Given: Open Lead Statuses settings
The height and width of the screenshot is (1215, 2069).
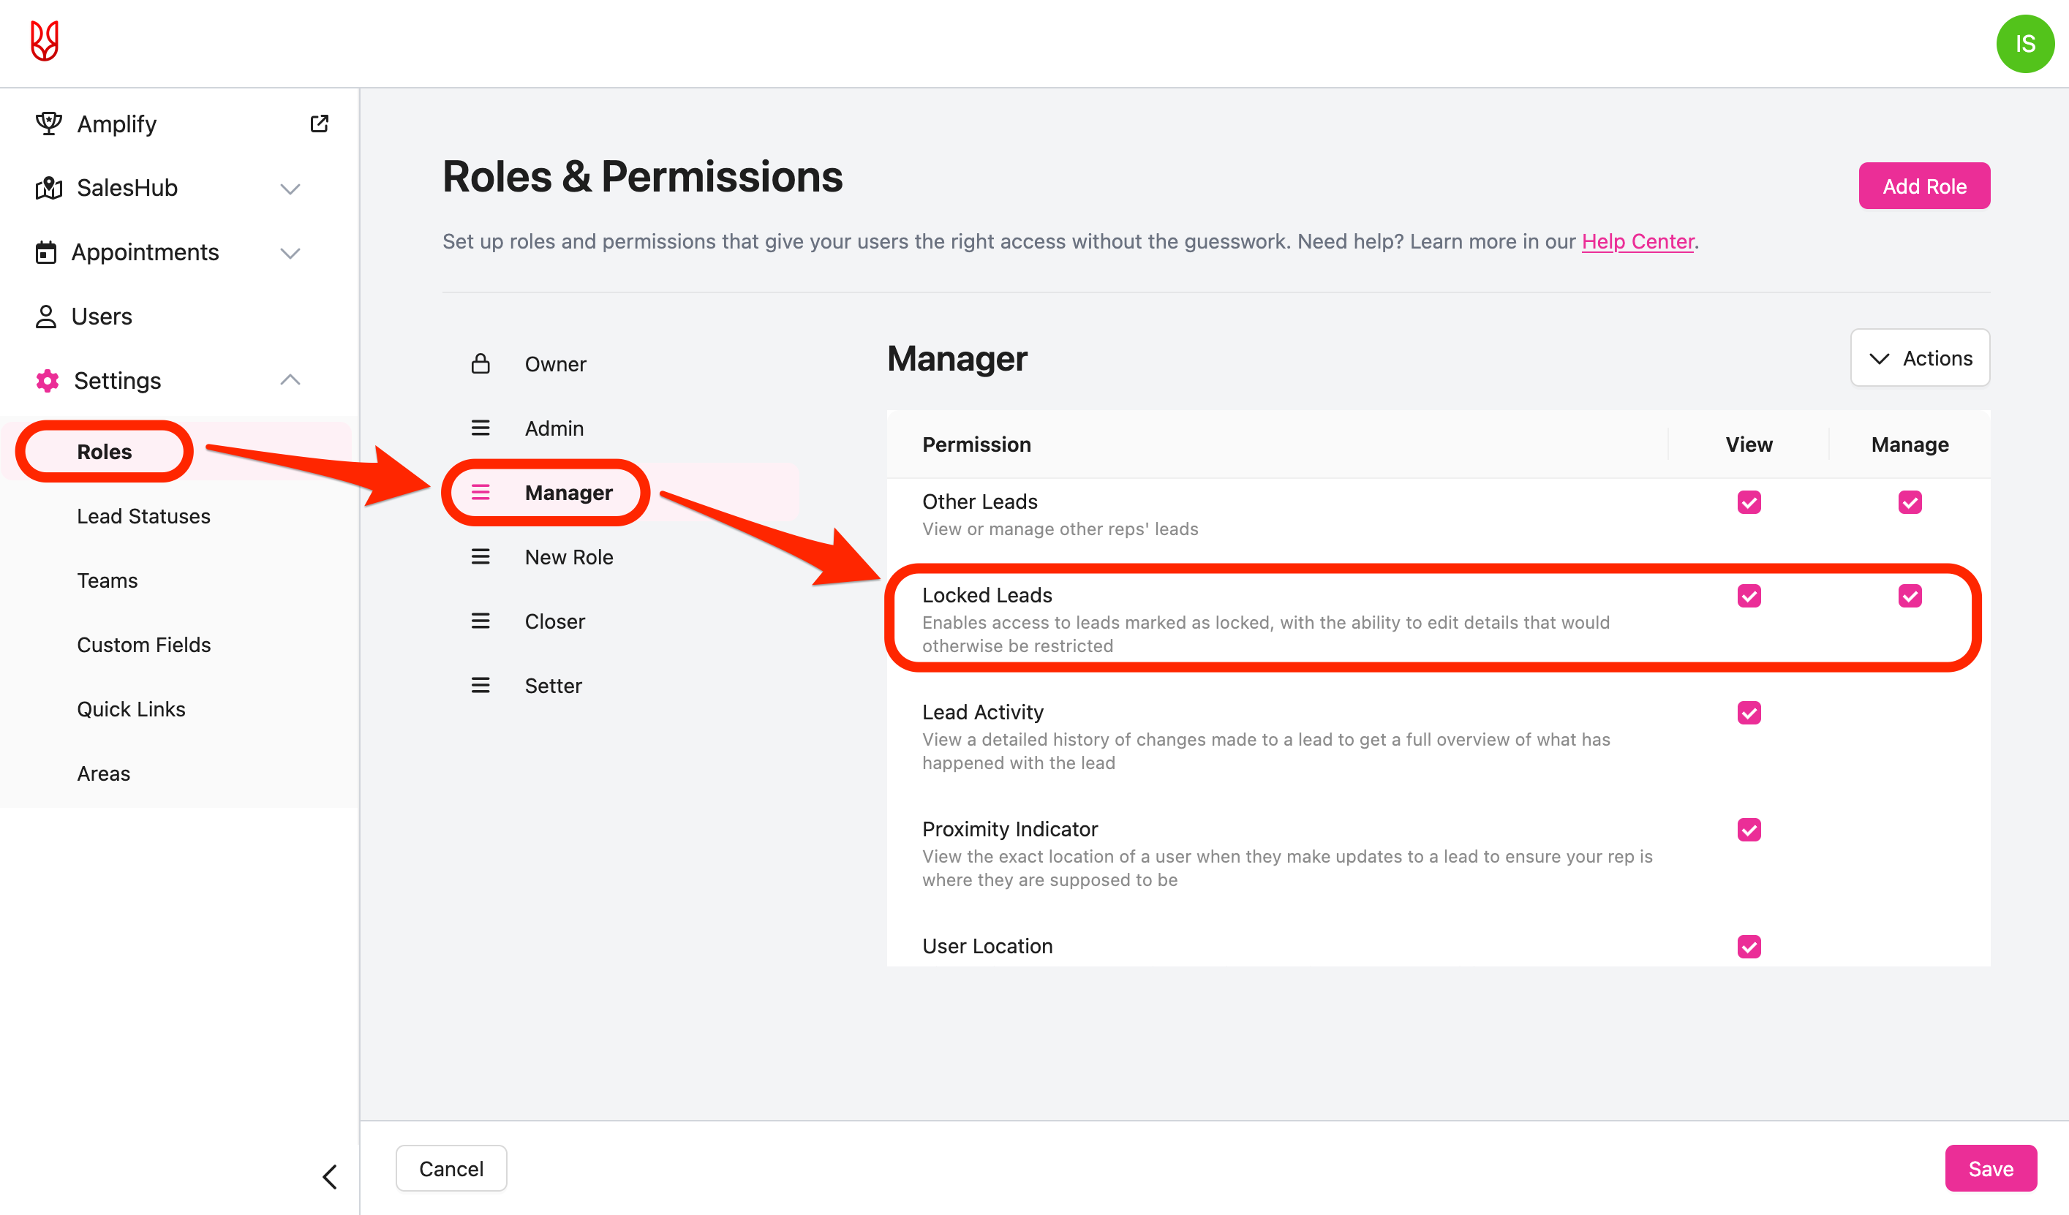Looking at the screenshot, I should point(143,515).
